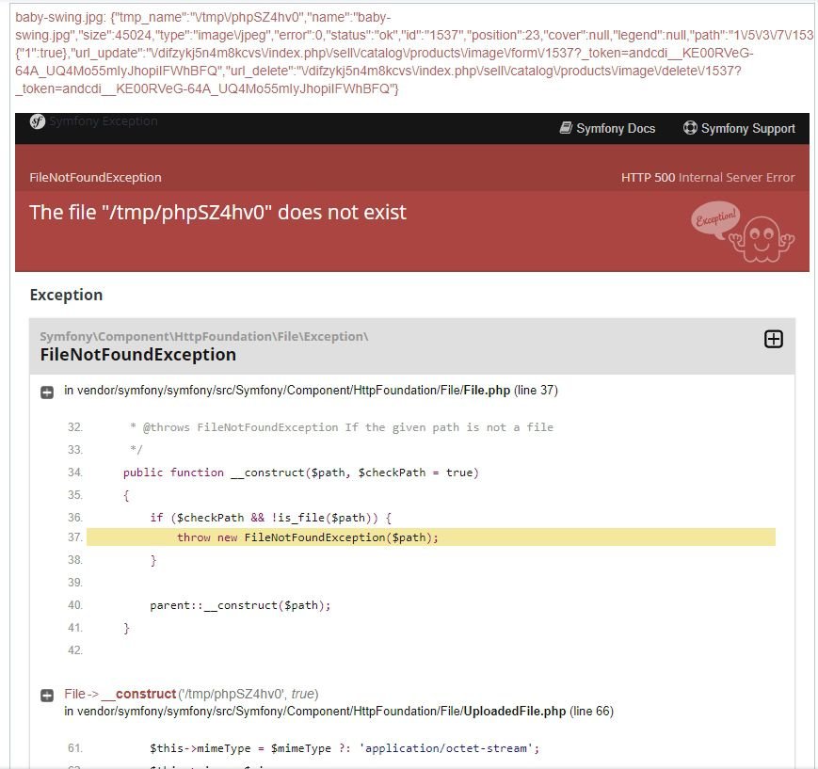Click code line 40 parent::__construct($path);
The image size is (818, 769).
click(240, 605)
